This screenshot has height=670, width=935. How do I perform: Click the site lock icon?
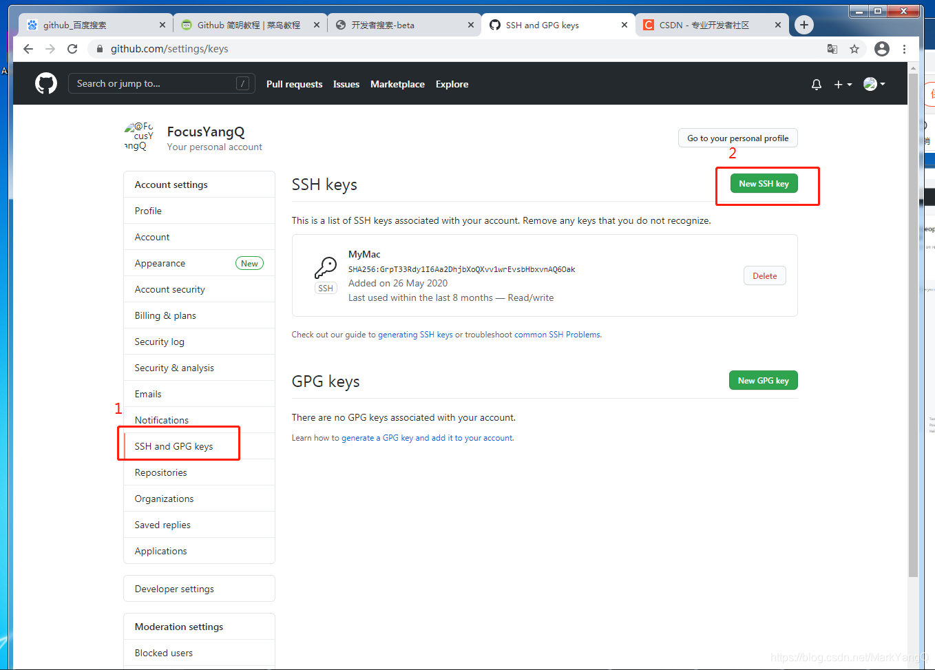point(100,49)
